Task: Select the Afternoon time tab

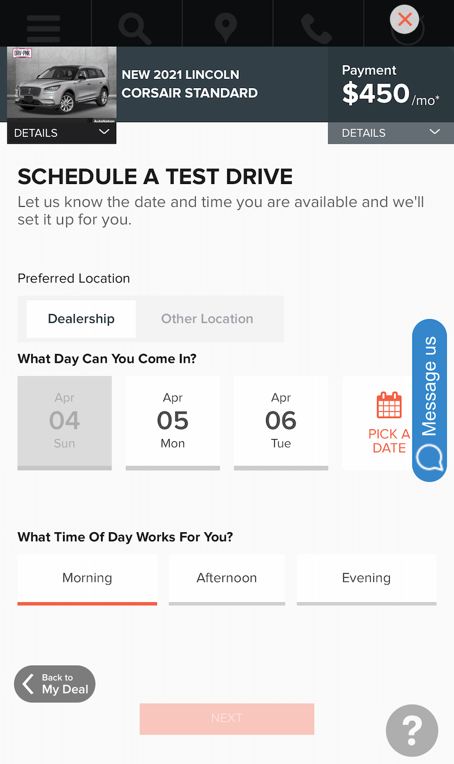Action: click(226, 578)
